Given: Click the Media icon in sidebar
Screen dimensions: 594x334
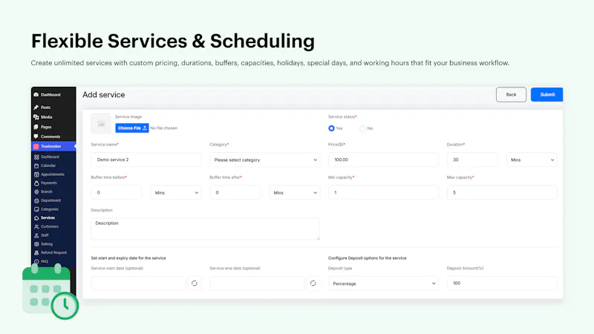Looking at the screenshot, I should [x=36, y=117].
